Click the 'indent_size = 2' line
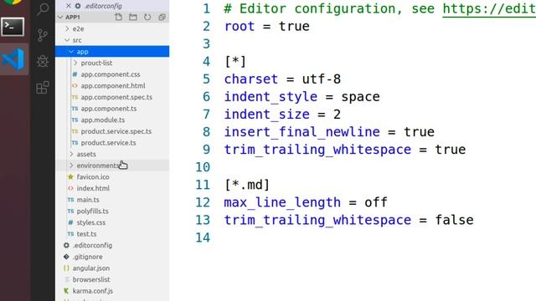 click(282, 115)
